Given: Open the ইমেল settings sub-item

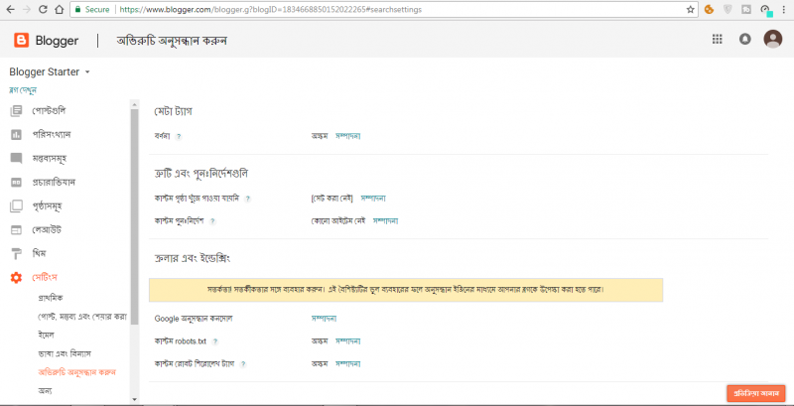Looking at the screenshot, I should point(46,336).
